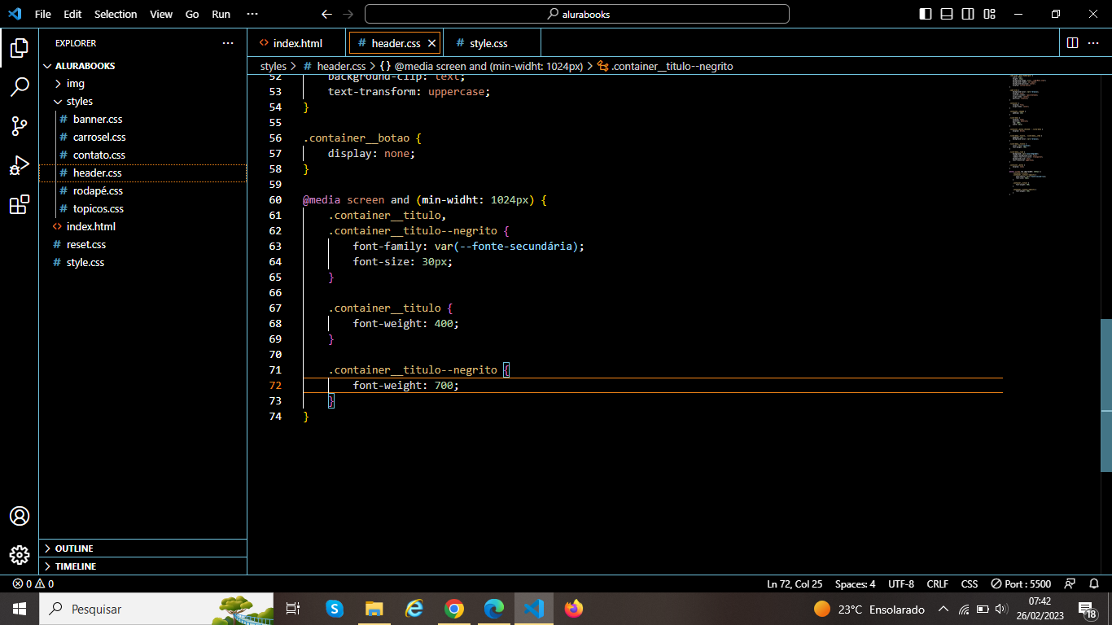Toggle the Secondary Side Bar layout
Image resolution: width=1112 pixels, height=625 pixels.
tap(968, 14)
